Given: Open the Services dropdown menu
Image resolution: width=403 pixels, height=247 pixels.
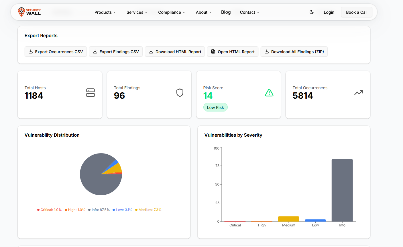Looking at the screenshot, I should pyautogui.click(x=137, y=12).
